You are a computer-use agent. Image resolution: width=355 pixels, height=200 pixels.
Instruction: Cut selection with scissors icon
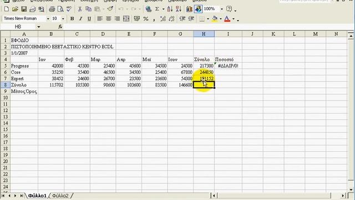[x=80, y=9]
